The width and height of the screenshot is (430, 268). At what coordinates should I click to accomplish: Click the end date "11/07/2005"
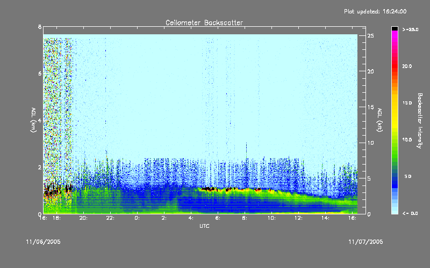pos(365,242)
